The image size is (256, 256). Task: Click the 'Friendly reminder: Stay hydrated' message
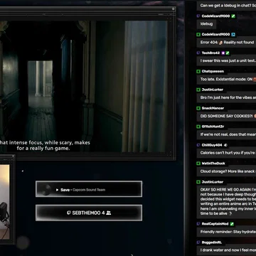point(226,232)
